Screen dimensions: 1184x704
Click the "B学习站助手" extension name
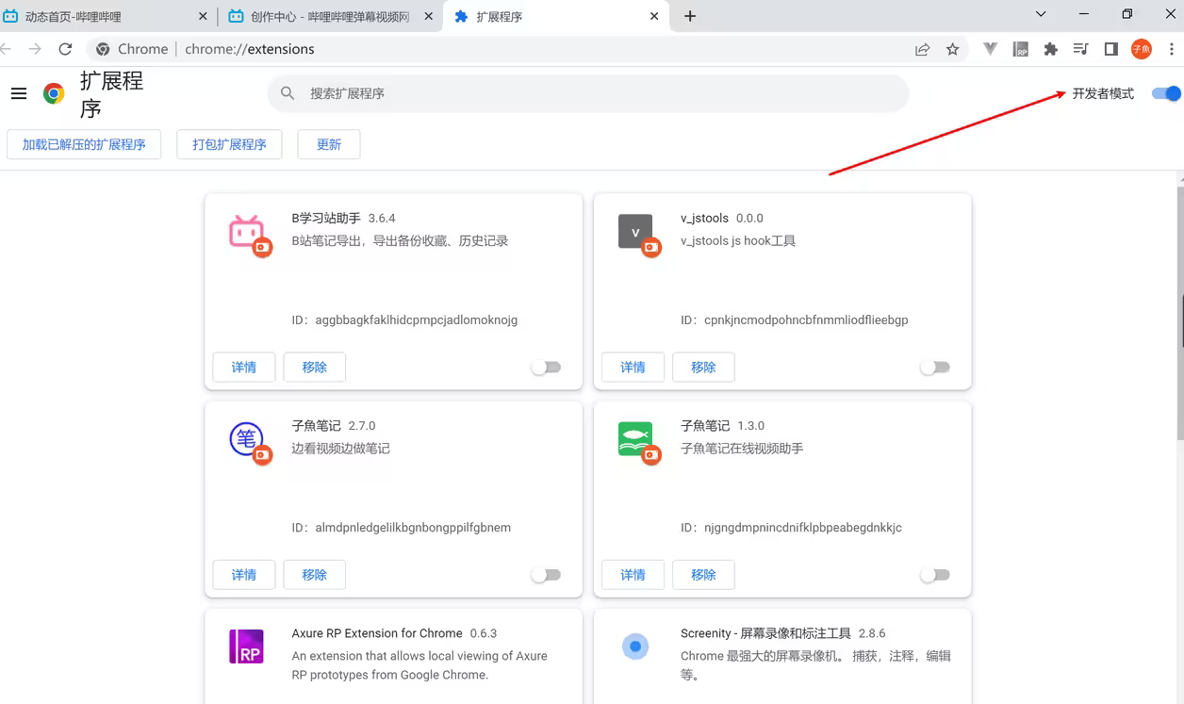point(326,218)
